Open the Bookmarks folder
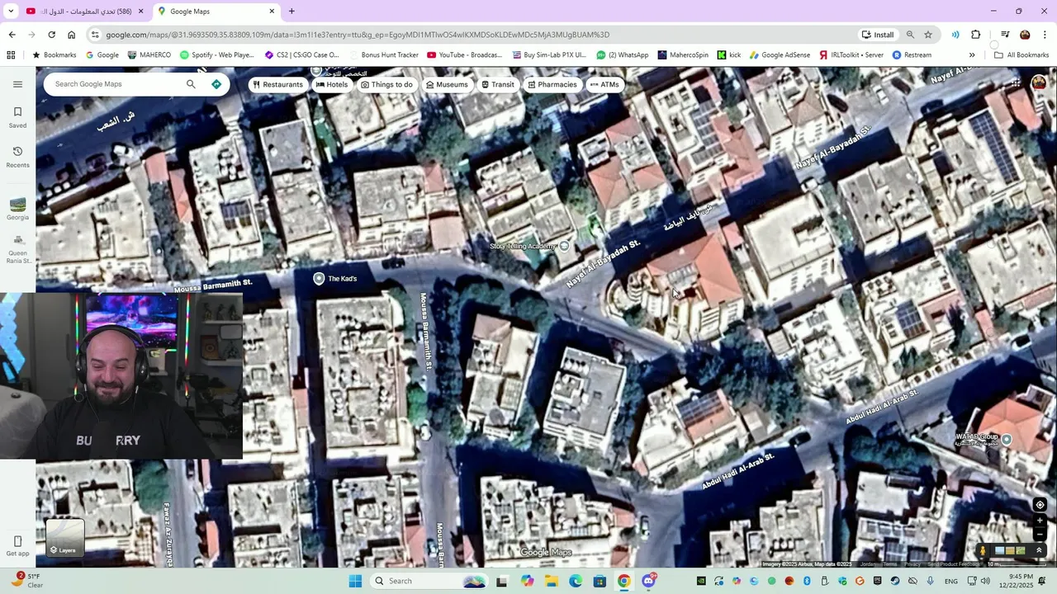Screen dimensions: 1057x594 point(54,55)
